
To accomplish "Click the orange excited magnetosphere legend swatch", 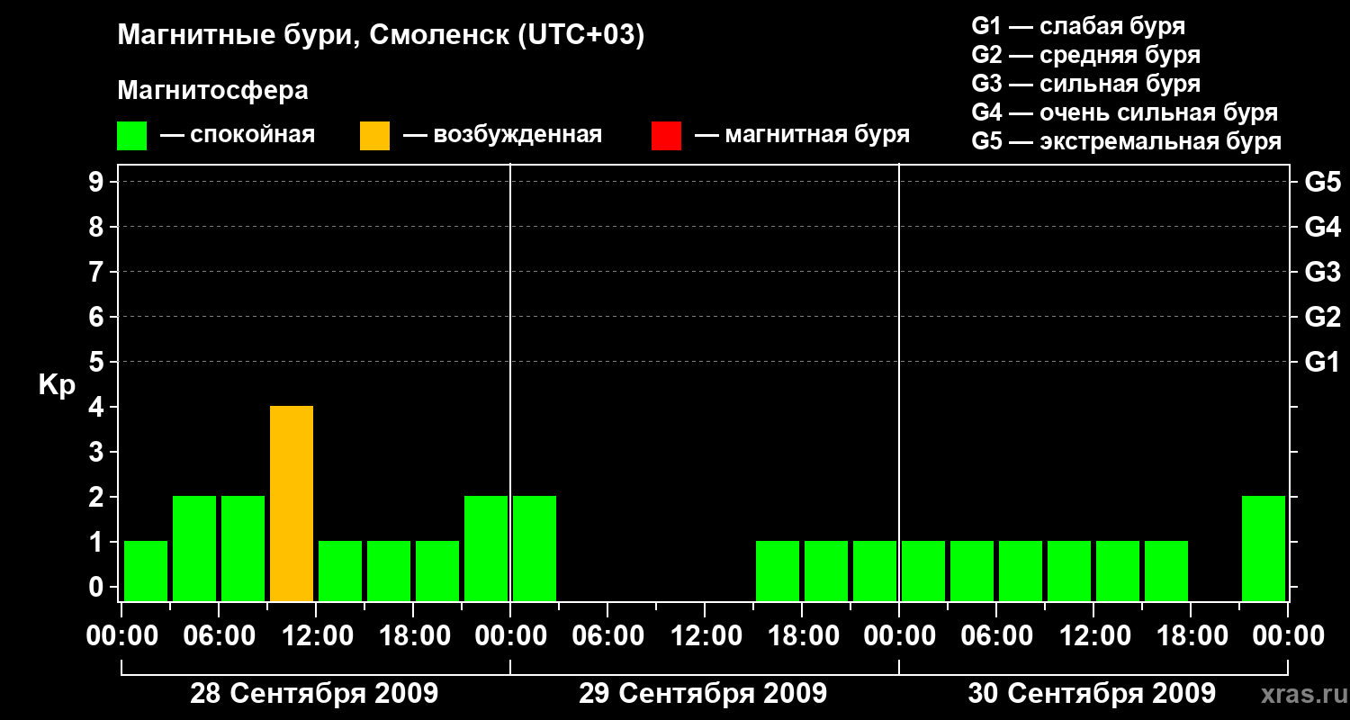I will click(x=374, y=135).
